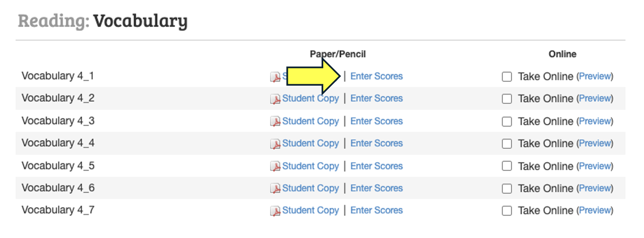Viewport: 644px width, 238px height.
Task: Open Student Copy link for Vocabulary 4_6
Action: tap(310, 188)
